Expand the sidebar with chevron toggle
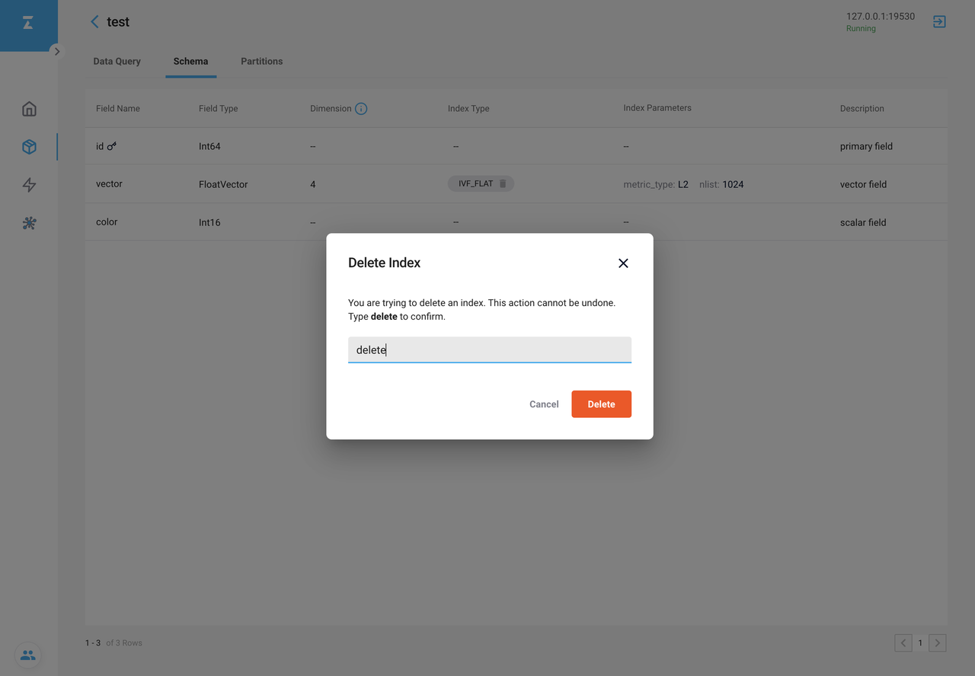This screenshot has height=676, width=975. [56, 52]
